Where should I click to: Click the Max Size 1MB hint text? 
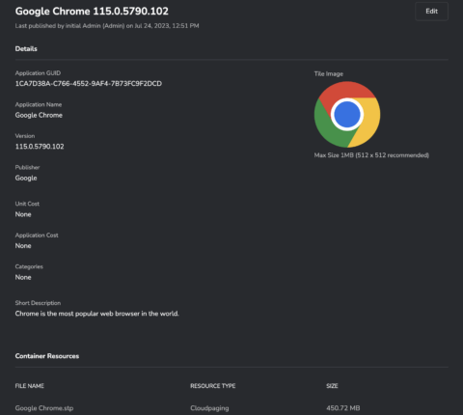click(371, 155)
